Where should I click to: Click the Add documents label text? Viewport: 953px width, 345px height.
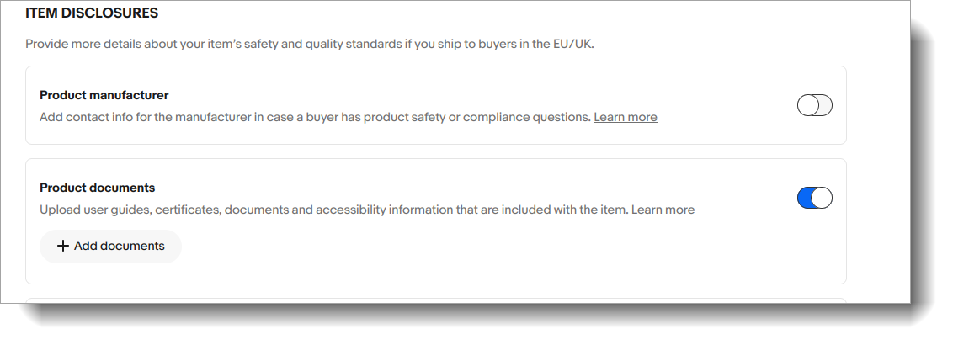[x=119, y=247]
